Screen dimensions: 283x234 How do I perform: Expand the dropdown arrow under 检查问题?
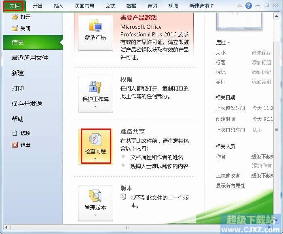(95, 159)
